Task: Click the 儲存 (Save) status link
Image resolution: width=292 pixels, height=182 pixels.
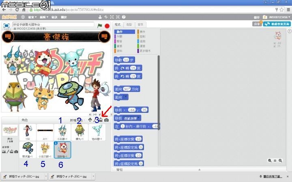Action: click(257, 17)
